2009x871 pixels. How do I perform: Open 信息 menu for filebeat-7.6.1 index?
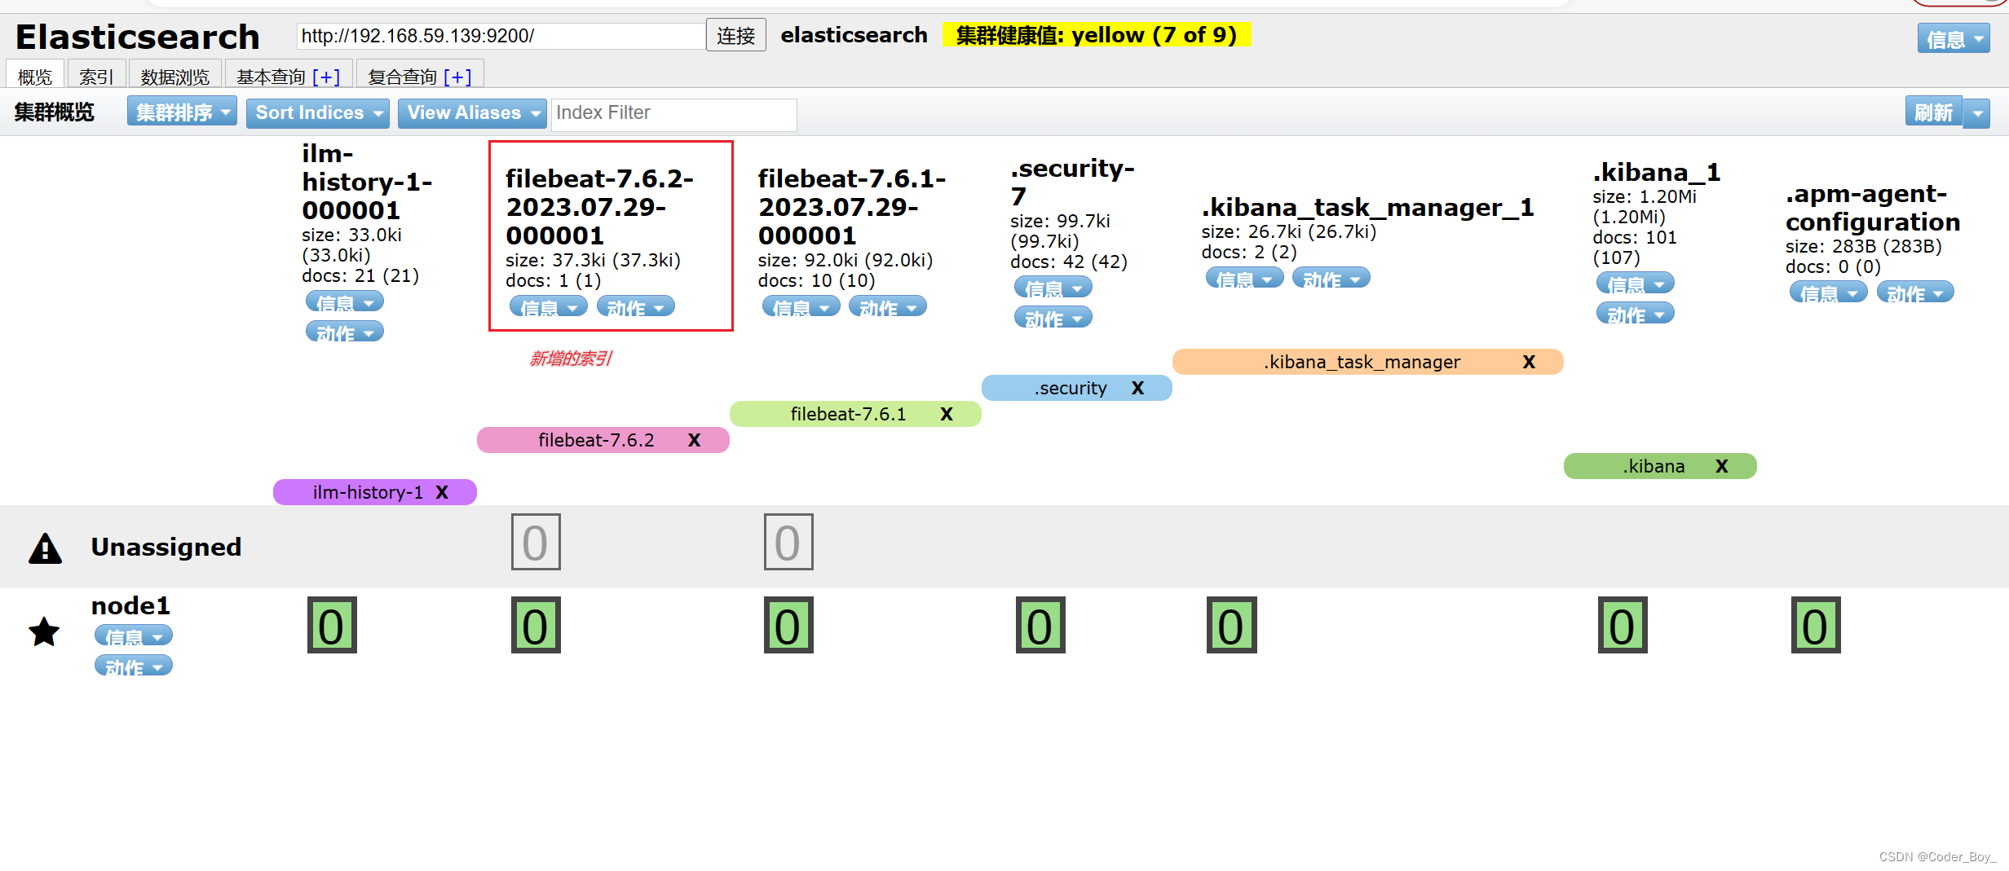click(x=801, y=307)
